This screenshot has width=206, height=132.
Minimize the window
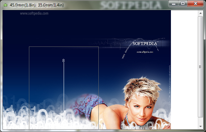click(174, 3)
